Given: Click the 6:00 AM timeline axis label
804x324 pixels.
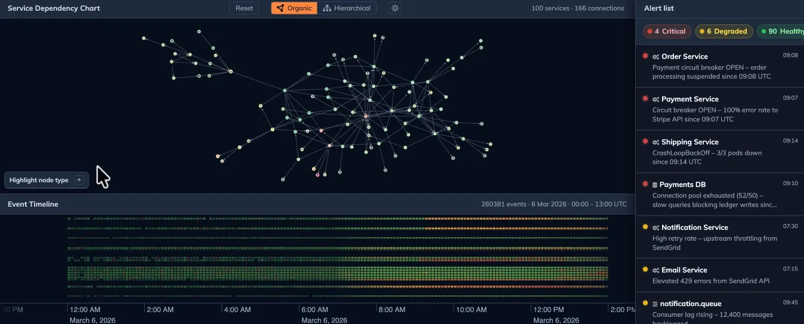Looking at the screenshot, I should (314, 310).
